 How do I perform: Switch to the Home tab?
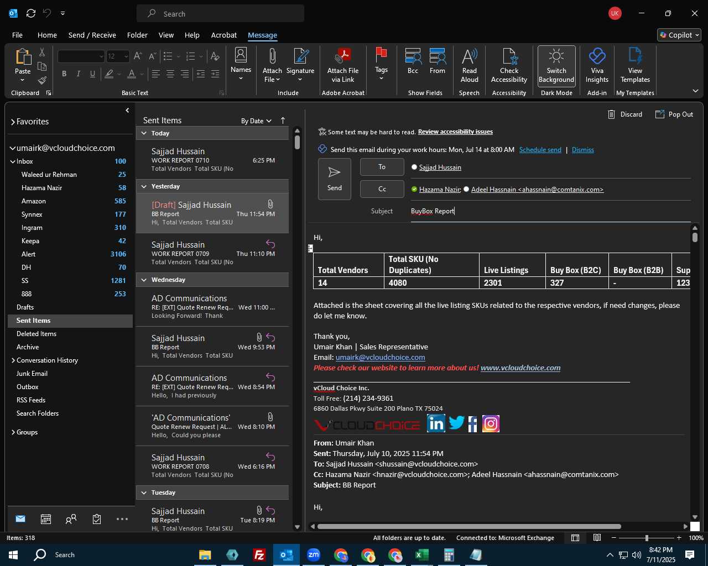[x=47, y=35]
